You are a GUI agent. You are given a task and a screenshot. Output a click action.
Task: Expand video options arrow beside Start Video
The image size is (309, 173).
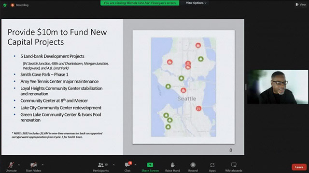42,165
